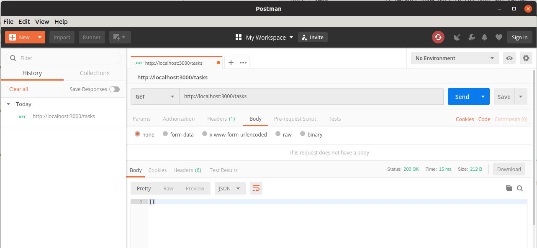
Task: Click the Sign In button
Action: point(520,37)
